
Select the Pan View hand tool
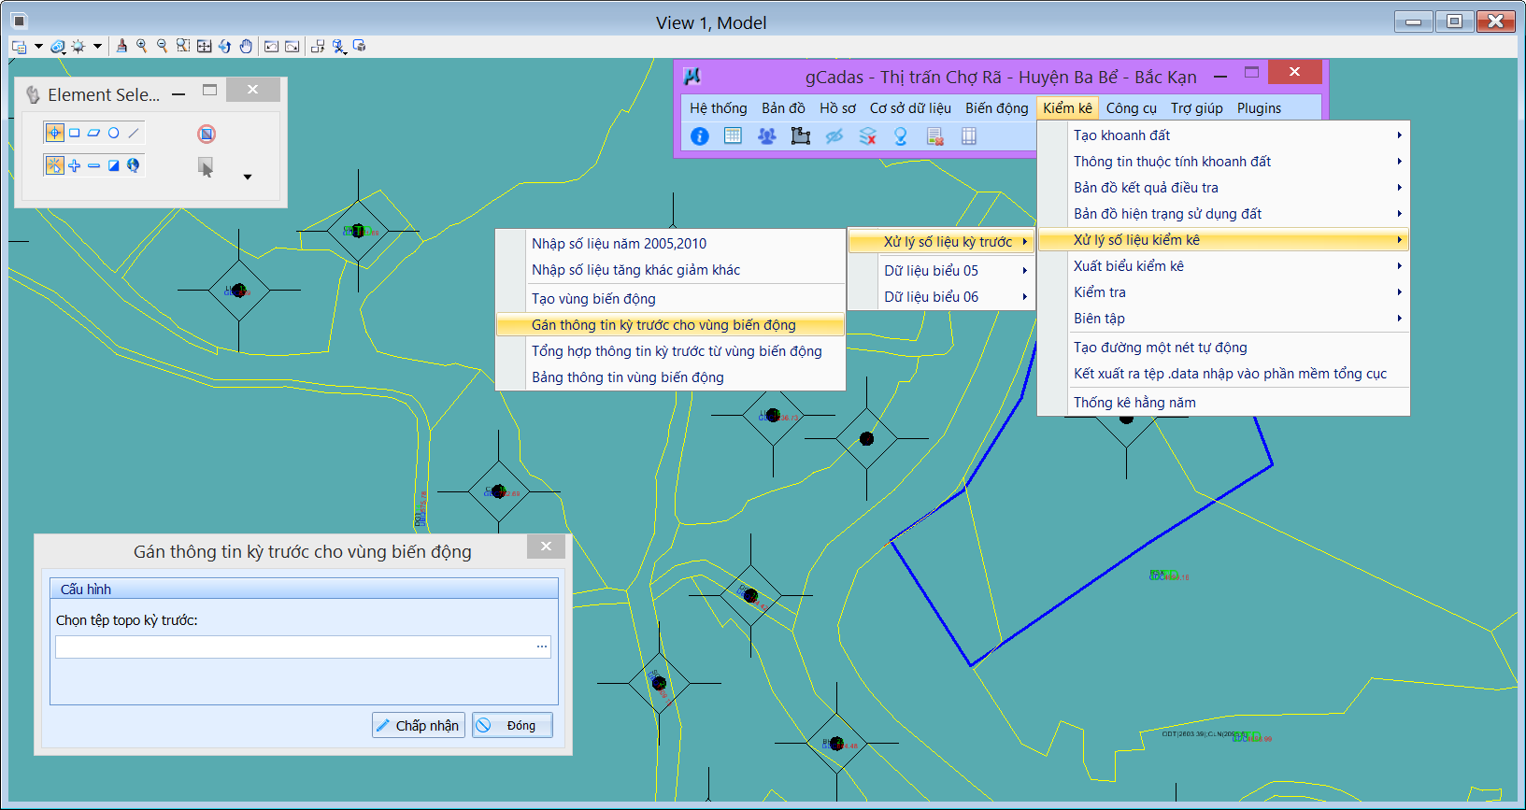(x=246, y=46)
